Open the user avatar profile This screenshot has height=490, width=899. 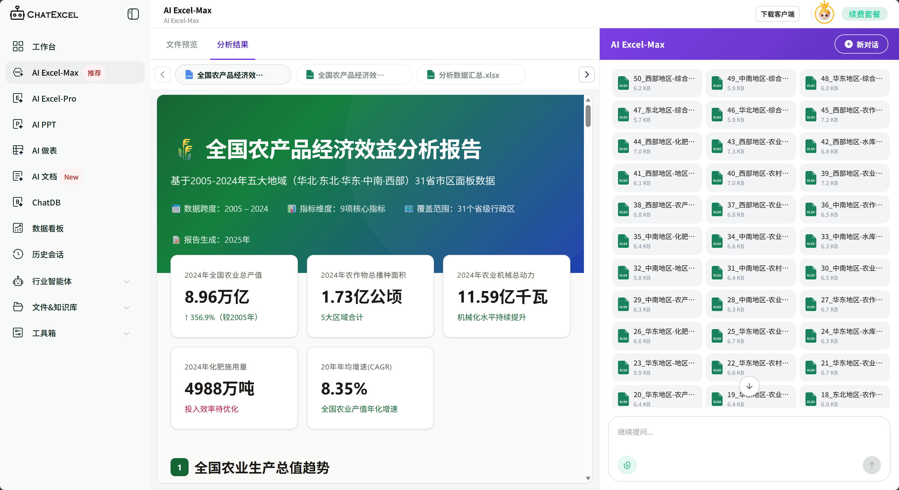(x=824, y=13)
